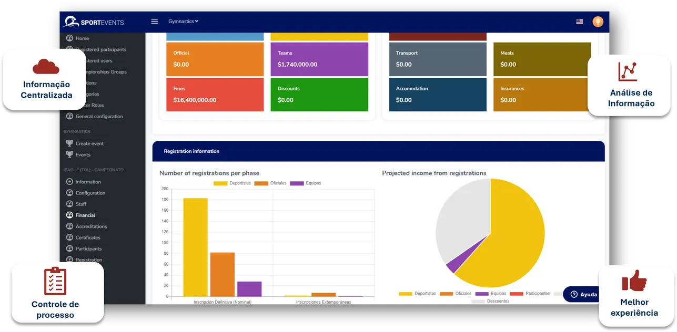Toggle Equipos legend in bar chart
This screenshot has height=332, width=677.
point(306,183)
